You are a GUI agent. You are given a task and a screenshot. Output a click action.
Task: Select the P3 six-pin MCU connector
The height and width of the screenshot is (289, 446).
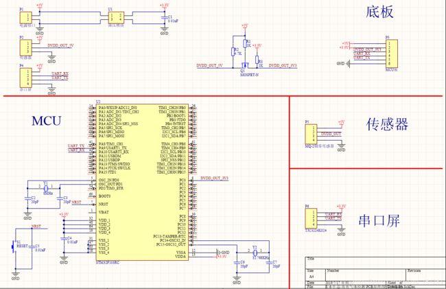click(391, 54)
